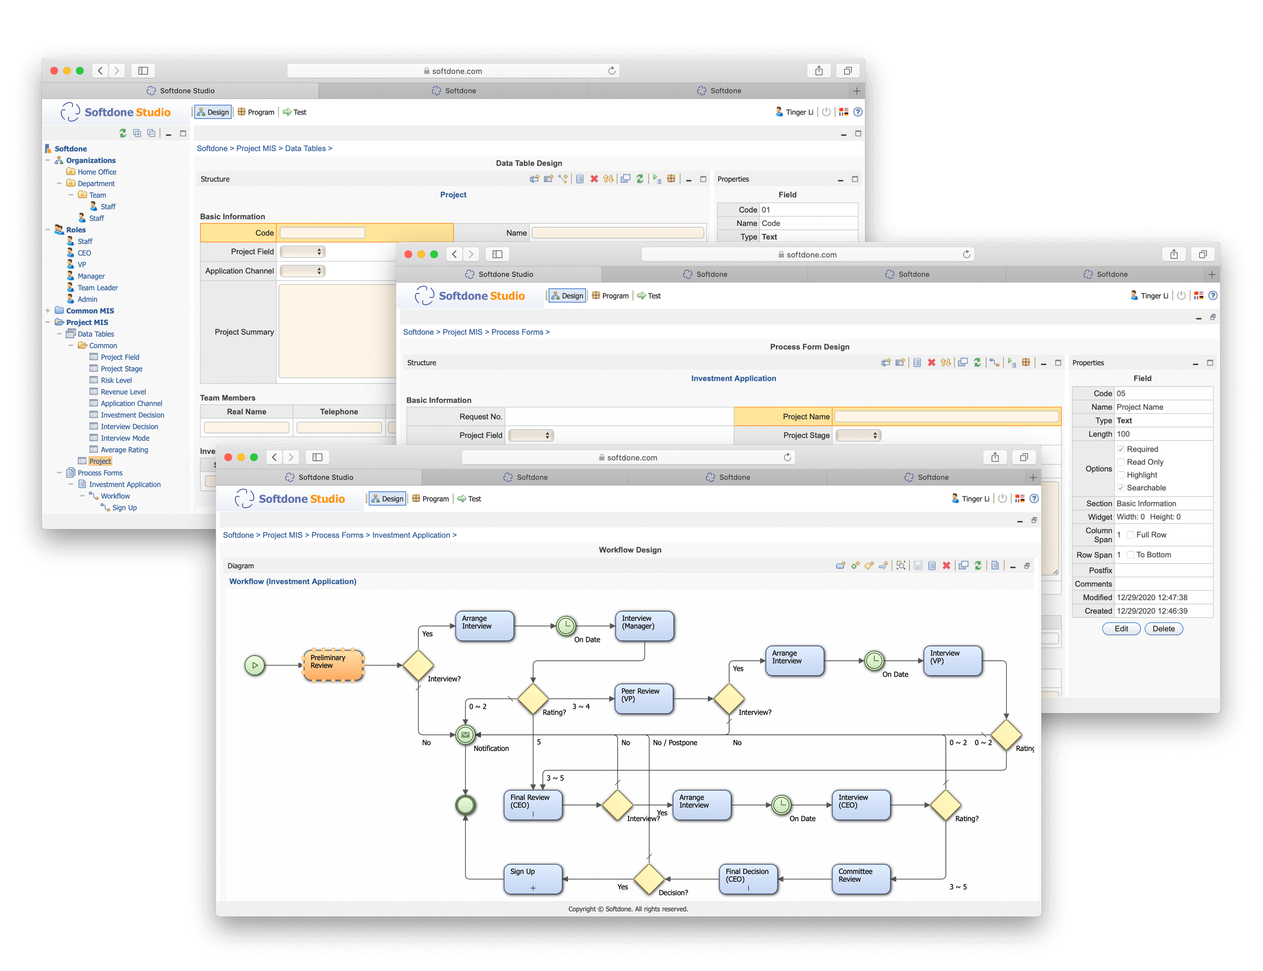Select Final Decision (CEO) workflow node
1263x971 pixels.
tap(748, 879)
